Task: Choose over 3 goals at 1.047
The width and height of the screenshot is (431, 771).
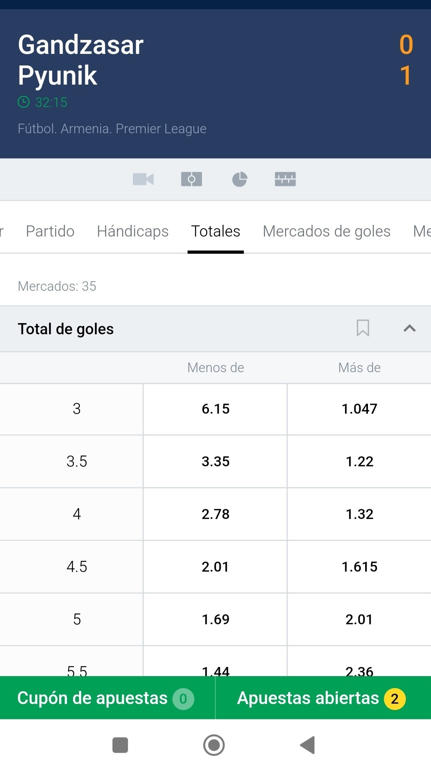Action: click(359, 409)
